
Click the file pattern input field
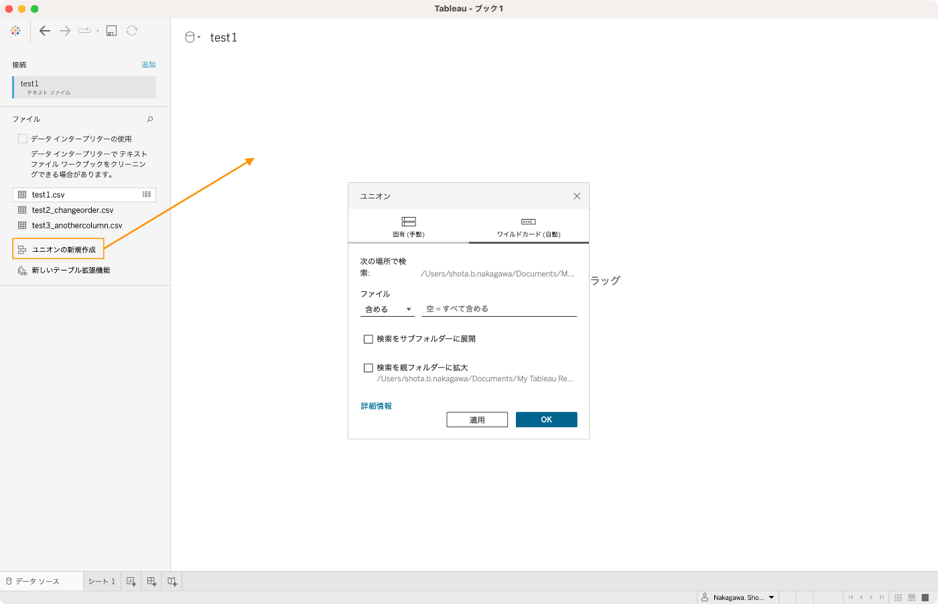point(499,309)
